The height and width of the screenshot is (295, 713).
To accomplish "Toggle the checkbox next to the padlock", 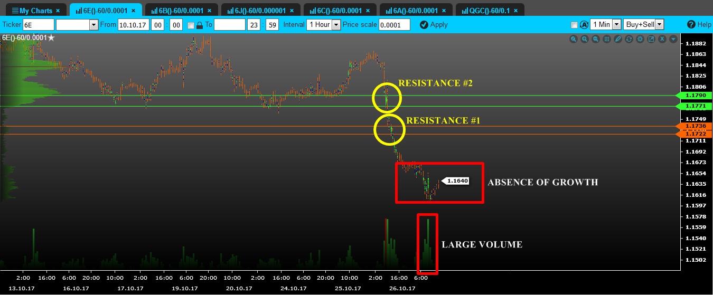I will 191,25.
